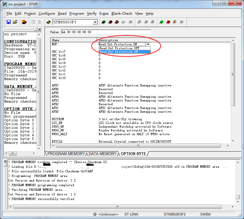Click the rightmost green-red chip toolbar icon

point(174,22)
